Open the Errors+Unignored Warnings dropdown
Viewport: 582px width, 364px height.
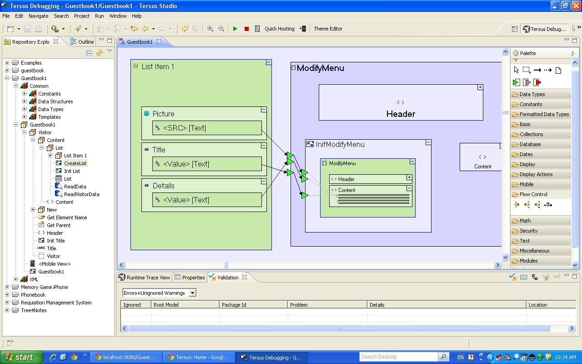(x=192, y=293)
